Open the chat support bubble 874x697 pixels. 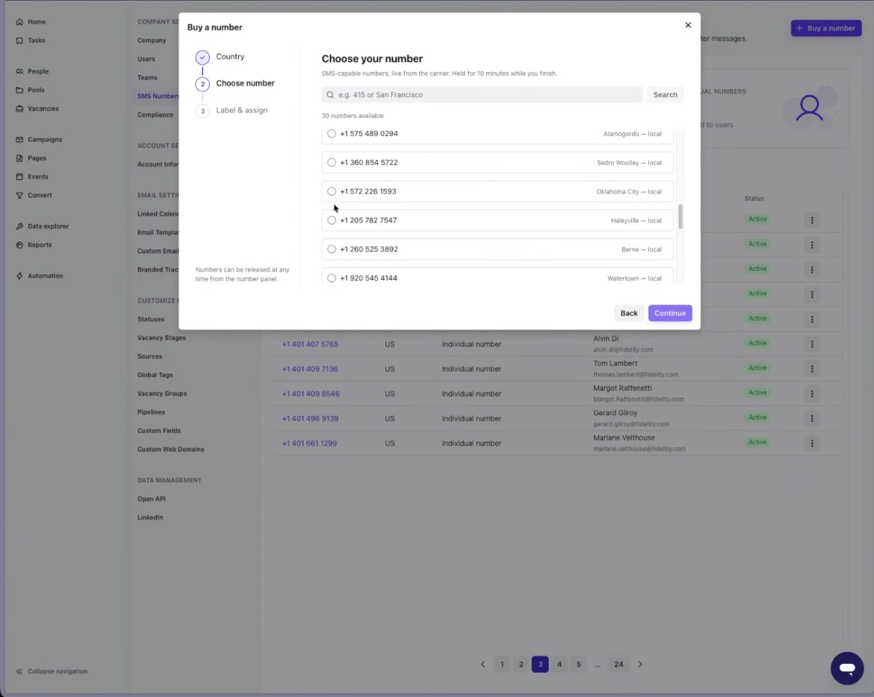(x=847, y=668)
